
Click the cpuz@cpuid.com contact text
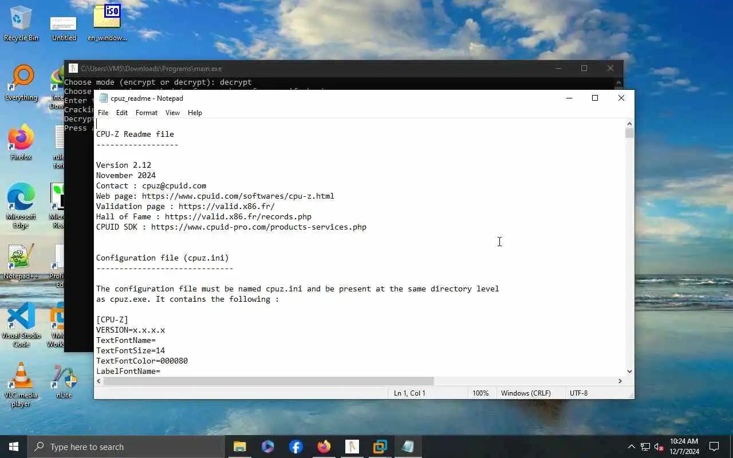click(174, 185)
